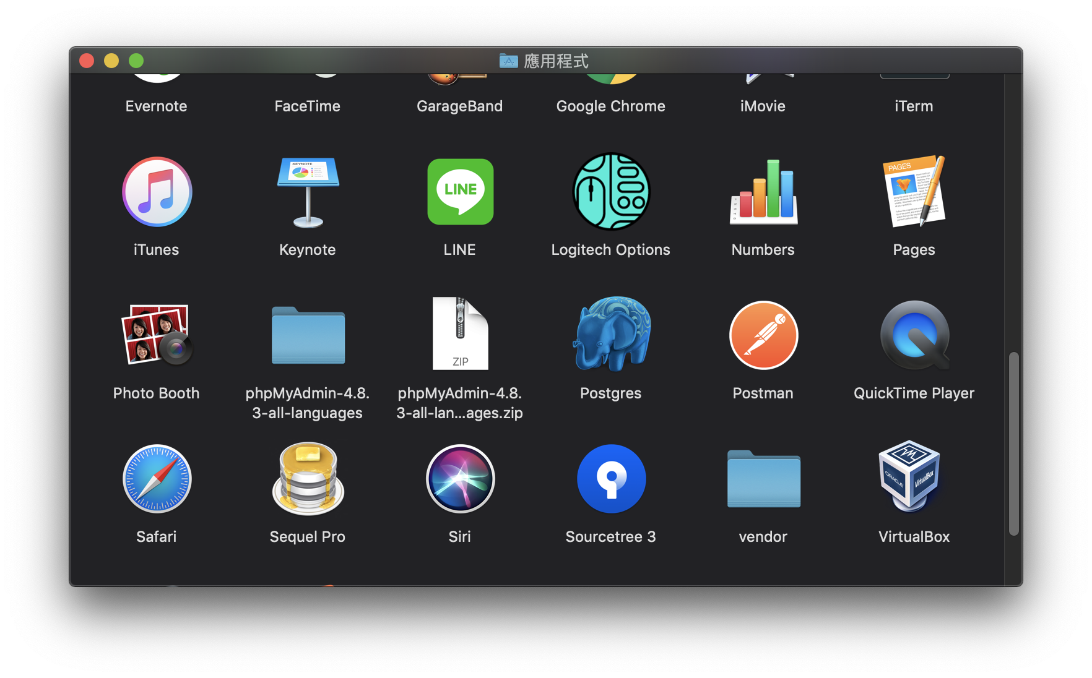Click the QuickTime Player name label
The height and width of the screenshot is (678, 1092).
(914, 393)
